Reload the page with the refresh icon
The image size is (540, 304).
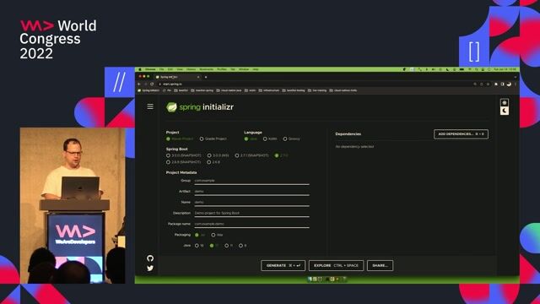(x=152, y=84)
